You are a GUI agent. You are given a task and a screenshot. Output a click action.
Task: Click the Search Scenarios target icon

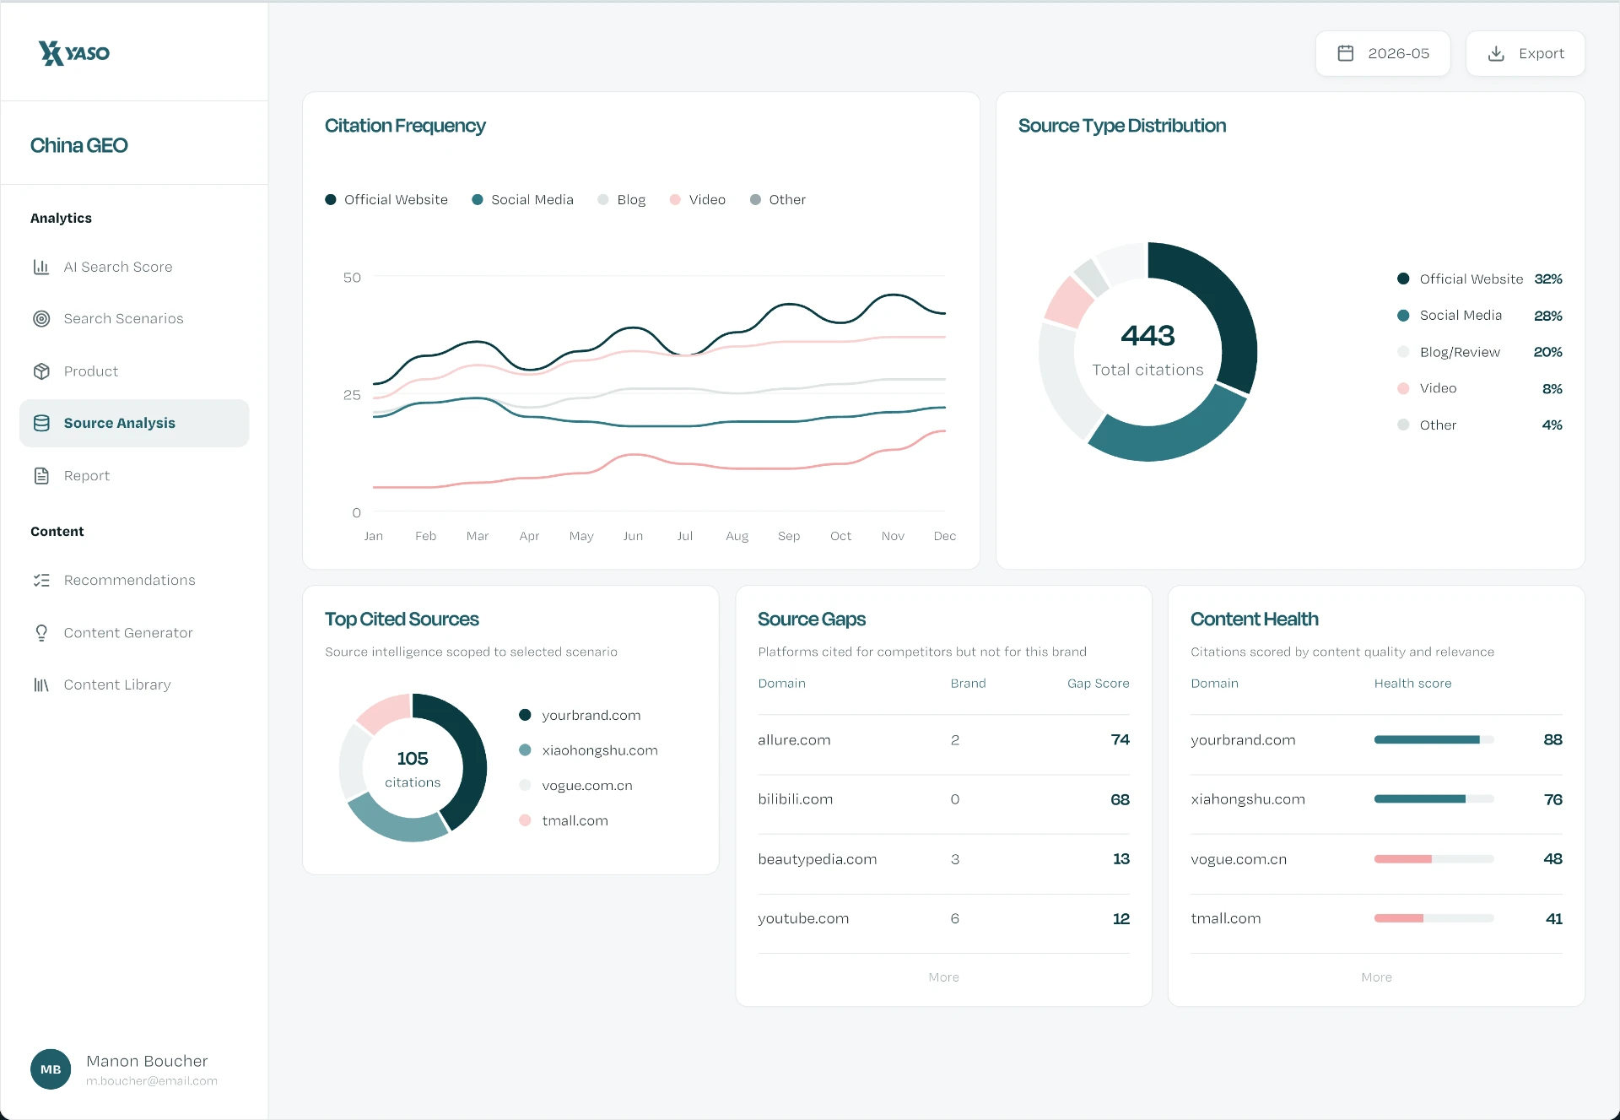click(41, 319)
